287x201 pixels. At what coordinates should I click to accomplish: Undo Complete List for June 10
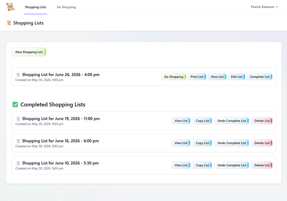click(232, 165)
